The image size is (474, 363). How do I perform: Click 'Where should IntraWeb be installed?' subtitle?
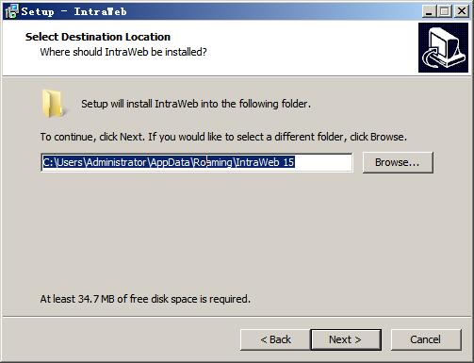coord(123,52)
